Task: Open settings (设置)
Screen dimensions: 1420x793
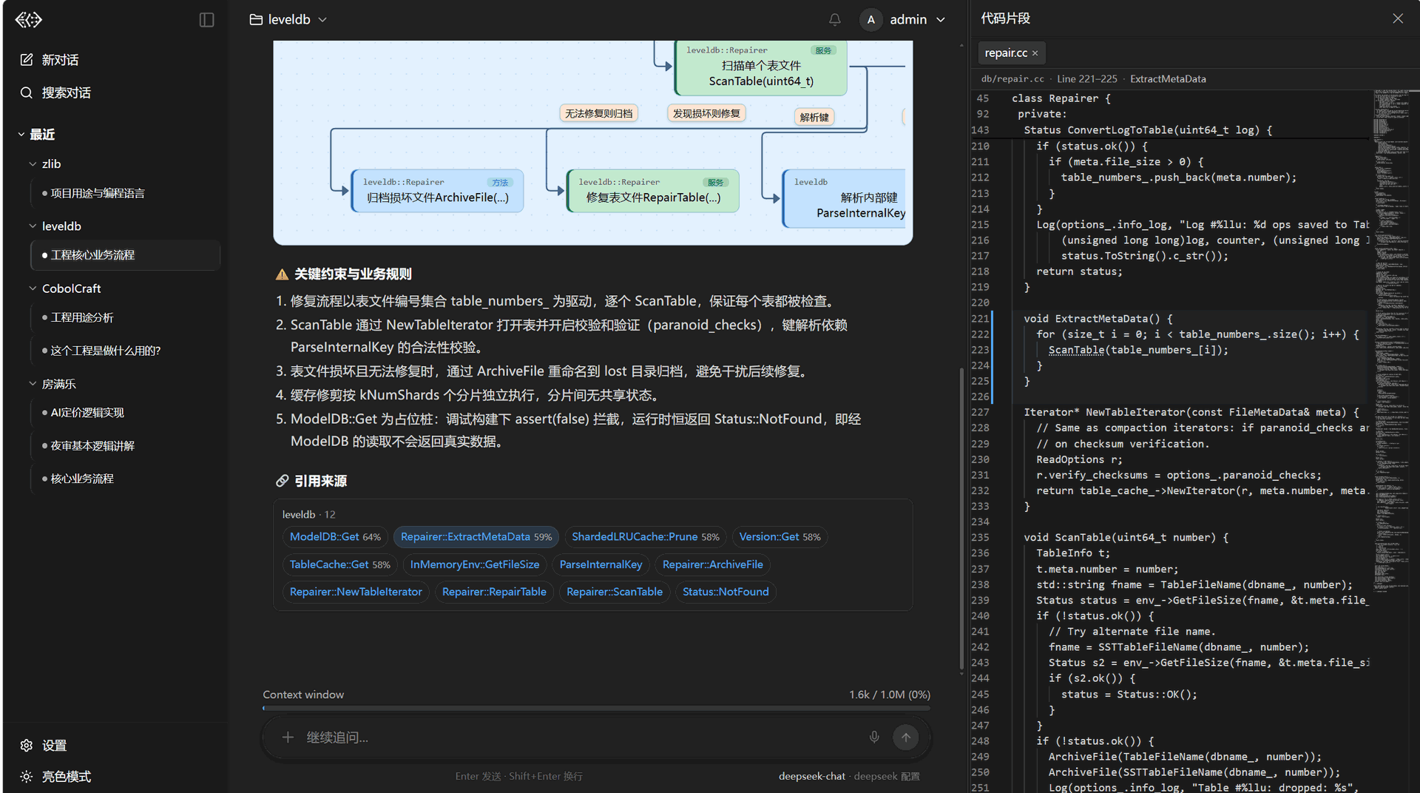Action: point(44,746)
